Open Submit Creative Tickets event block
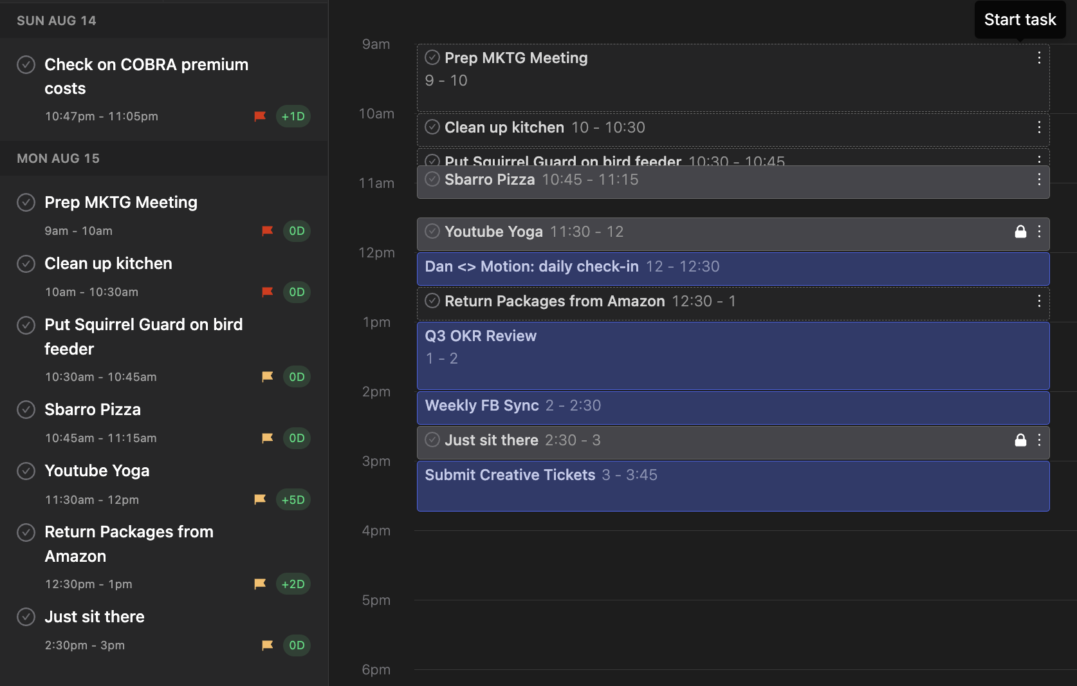 pyautogui.click(x=732, y=487)
